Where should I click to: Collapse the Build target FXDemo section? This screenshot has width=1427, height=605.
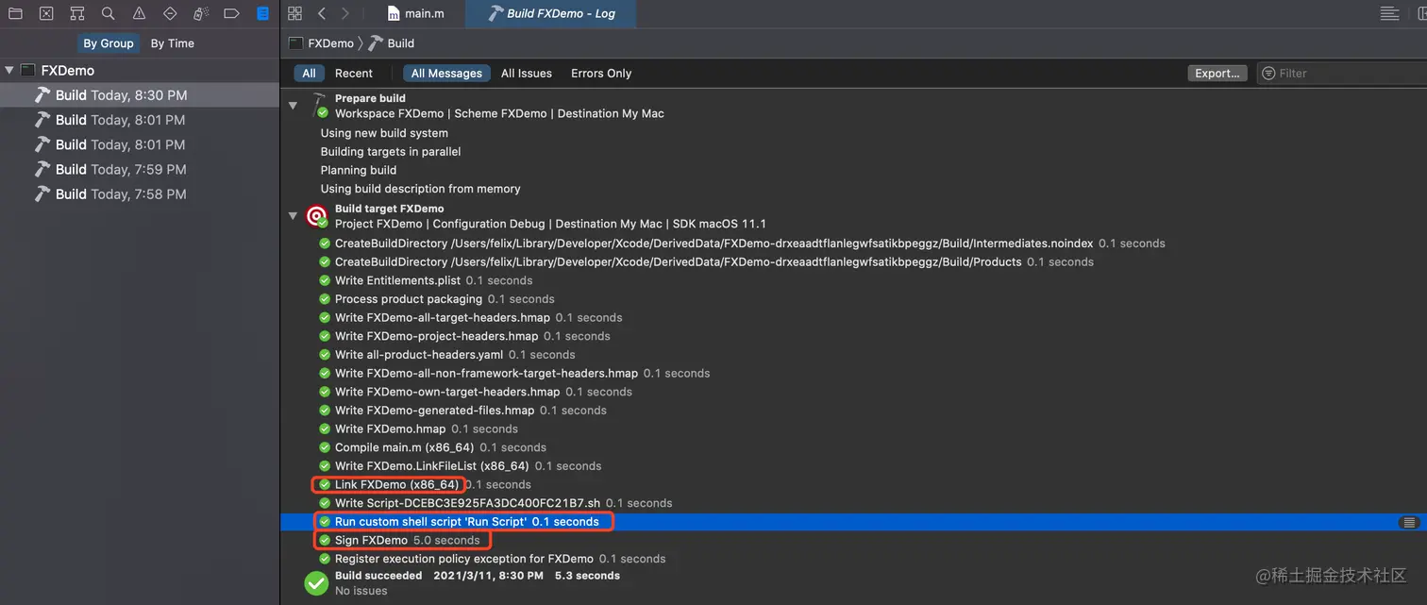pyautogui.click(x=294, y=216)
